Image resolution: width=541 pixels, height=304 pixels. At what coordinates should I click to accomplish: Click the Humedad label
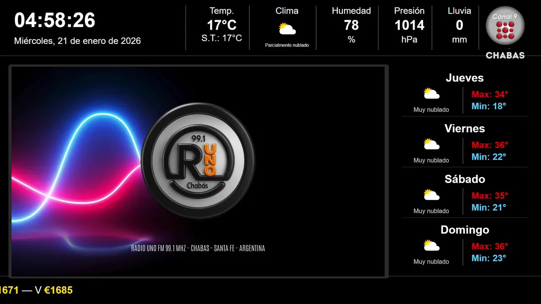click(x=351, y=11)
